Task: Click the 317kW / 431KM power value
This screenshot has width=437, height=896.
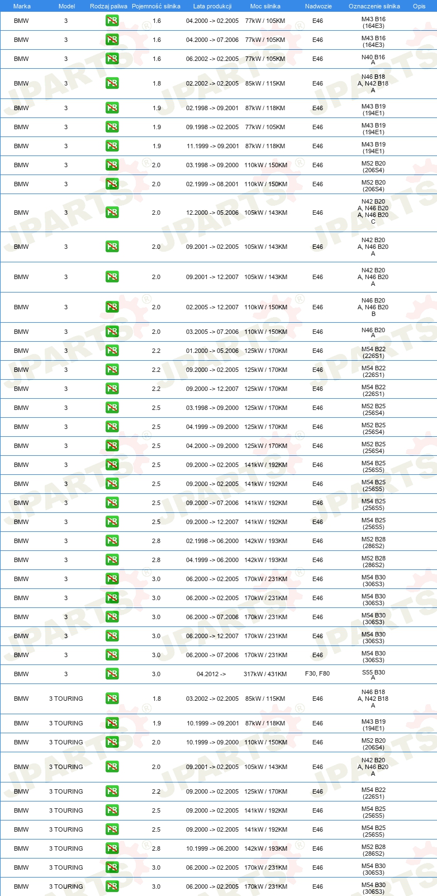Action: 265,674
